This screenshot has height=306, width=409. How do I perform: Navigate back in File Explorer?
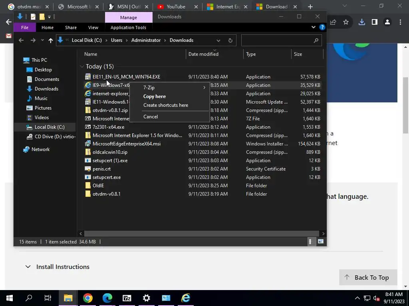[x=21, y=40]
